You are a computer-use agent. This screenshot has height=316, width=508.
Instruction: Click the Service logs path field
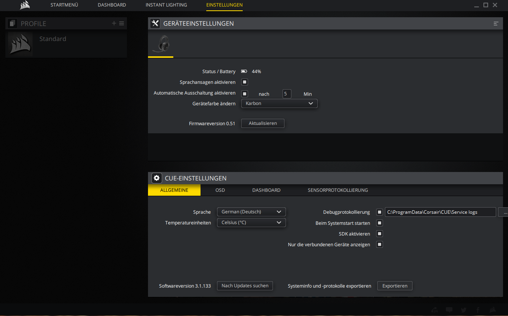pyautogui.click(x=441, y=212)
